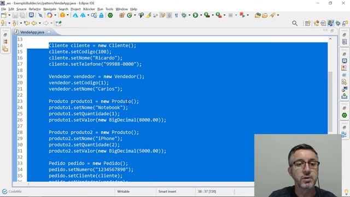Click the Azure upload arrow icon
This screenshot has width=350, height=197.
tap(83, 15)
